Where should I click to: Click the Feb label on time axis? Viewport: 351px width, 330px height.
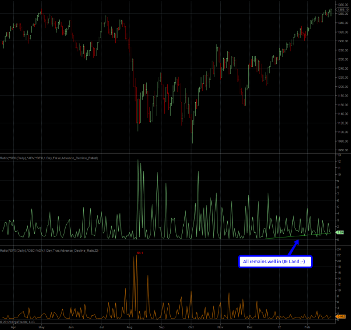[x=307, y=327]
